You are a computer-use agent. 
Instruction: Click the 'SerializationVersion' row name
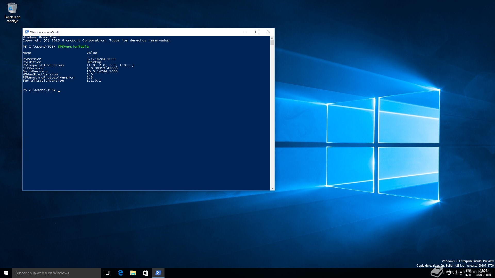(43, 81)
